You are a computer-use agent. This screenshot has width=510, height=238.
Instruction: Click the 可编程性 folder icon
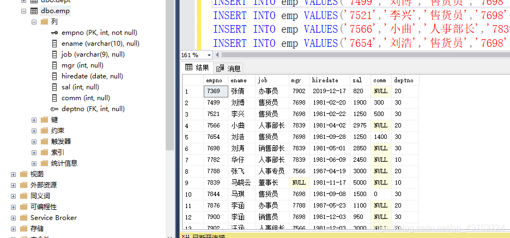[23, 207]
